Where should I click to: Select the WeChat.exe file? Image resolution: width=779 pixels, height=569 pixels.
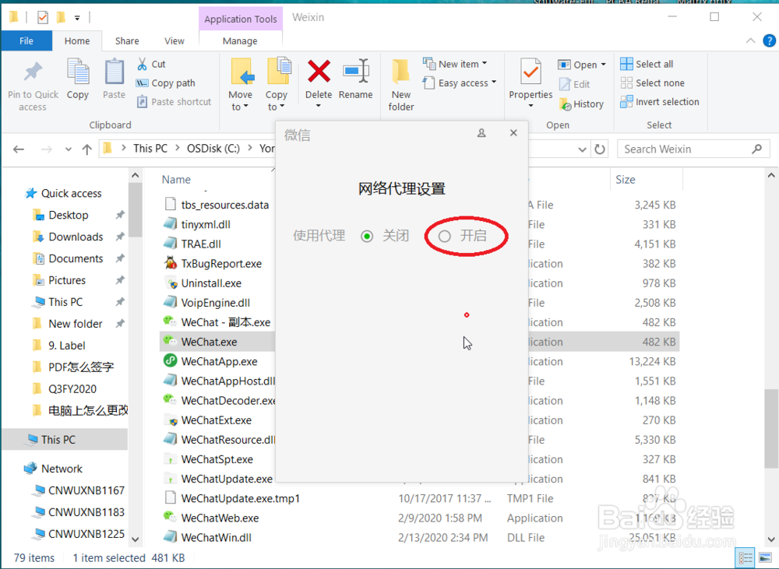point(209,342)
